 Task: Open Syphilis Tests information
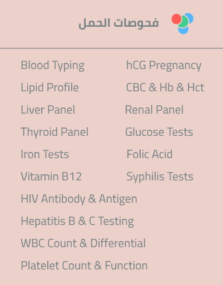click(x=160, y=177)
